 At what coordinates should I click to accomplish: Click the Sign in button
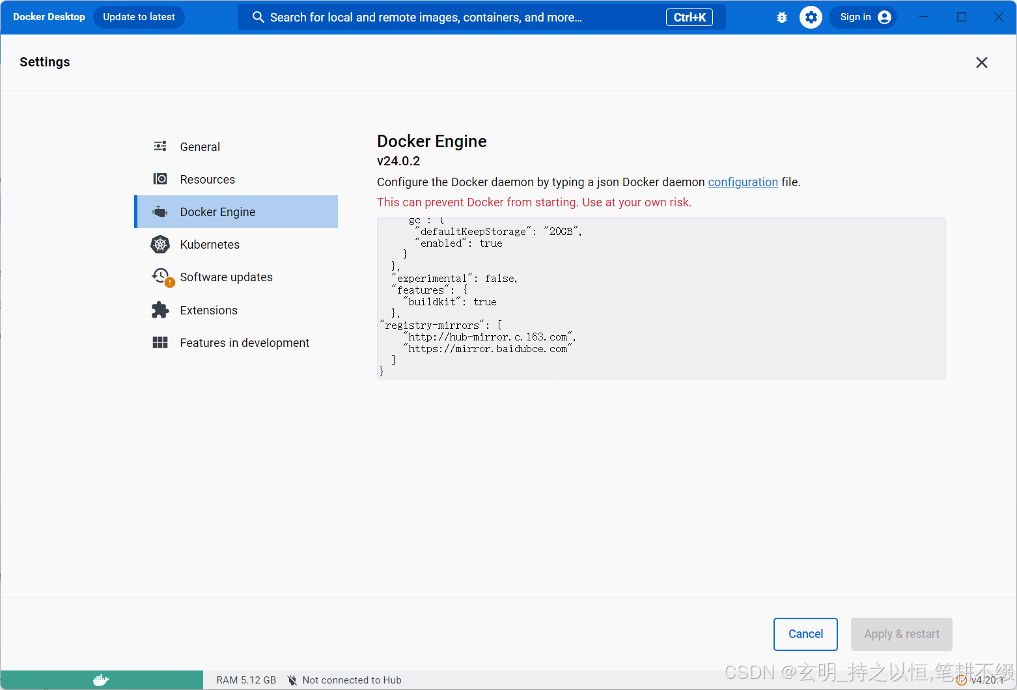pyautogui.click(x=863, y=17)
